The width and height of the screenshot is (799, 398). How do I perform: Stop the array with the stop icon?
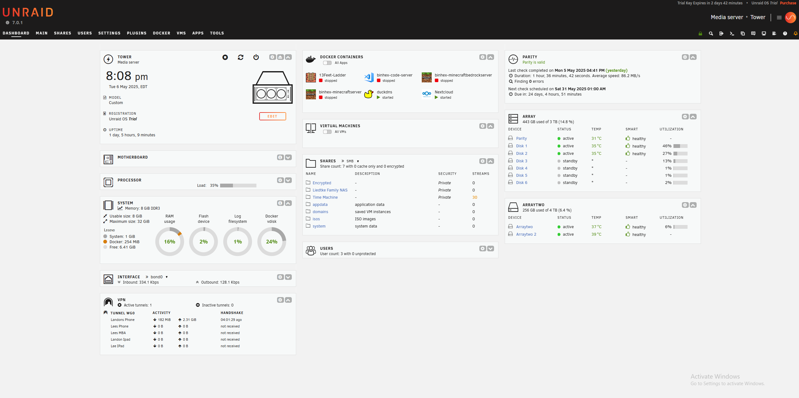point(225,57)
